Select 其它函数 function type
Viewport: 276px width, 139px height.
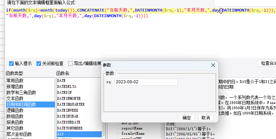pyautogui.click(x=30, y=128)
